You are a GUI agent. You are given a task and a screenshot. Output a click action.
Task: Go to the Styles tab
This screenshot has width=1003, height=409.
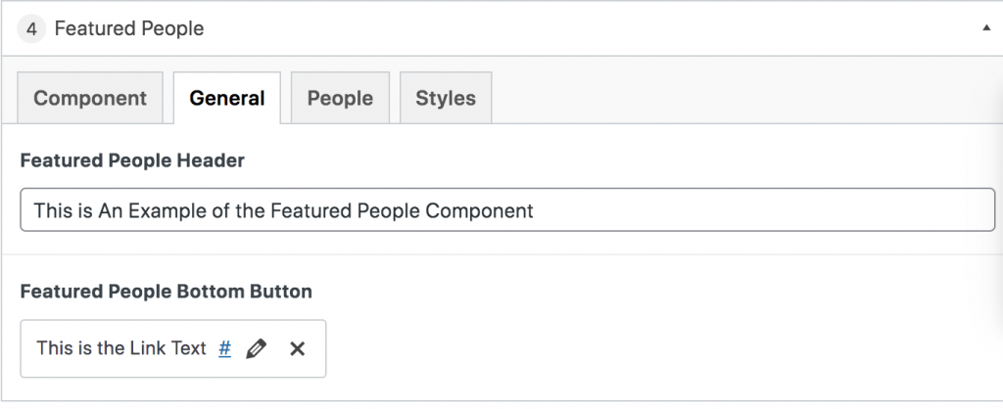446,98
